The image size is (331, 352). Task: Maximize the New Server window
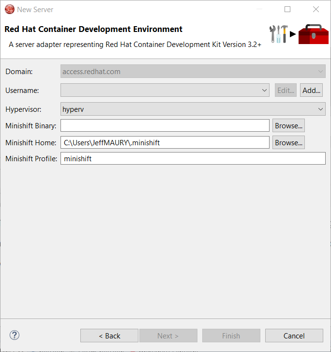[287, 9]
